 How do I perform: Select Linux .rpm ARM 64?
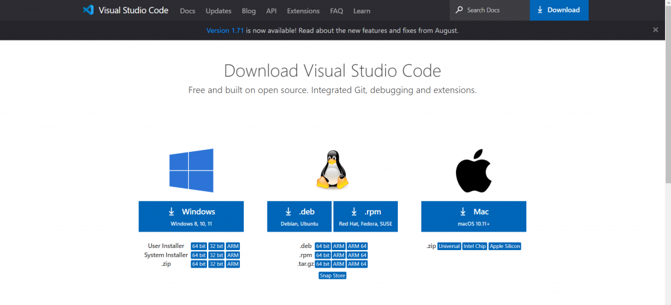point(357,255)
